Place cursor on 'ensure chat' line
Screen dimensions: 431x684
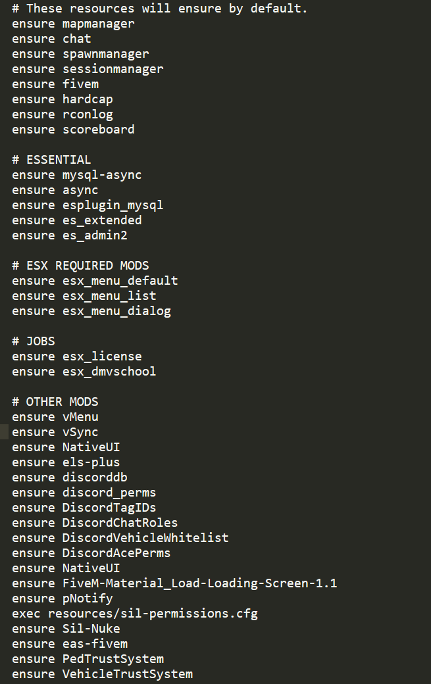[x=51, y=39]
